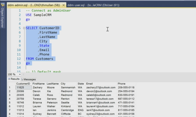Select row 5 header in results
Image resolution: width=196 pixels, height=117 pixels.
tap(12, 103)
